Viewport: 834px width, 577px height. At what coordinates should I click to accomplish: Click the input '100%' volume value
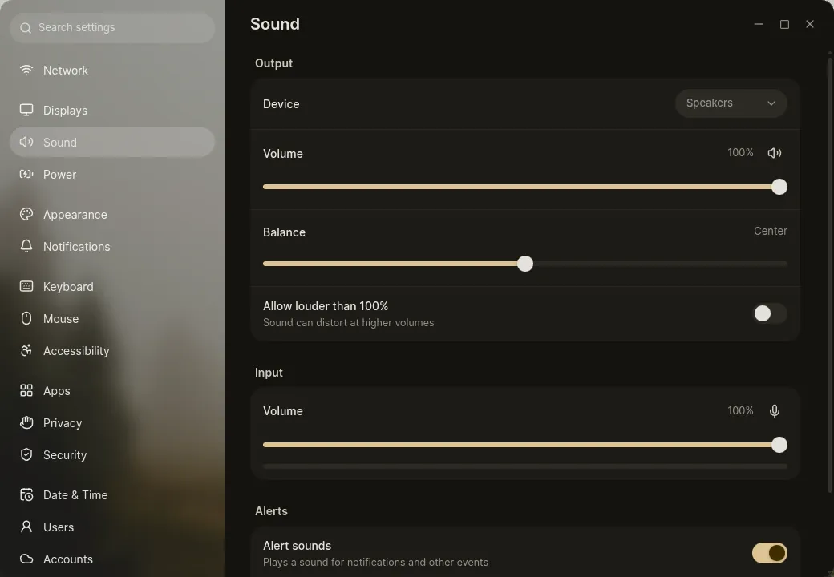[740, 410]
